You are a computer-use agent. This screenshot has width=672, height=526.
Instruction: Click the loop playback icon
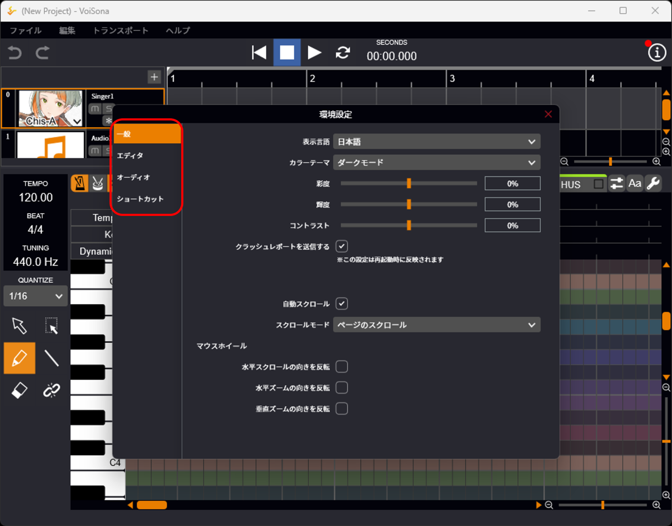pyautogui.click(x=343, y=53)
